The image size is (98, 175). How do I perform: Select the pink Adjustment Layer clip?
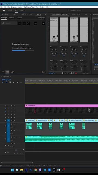click(61, 106)
